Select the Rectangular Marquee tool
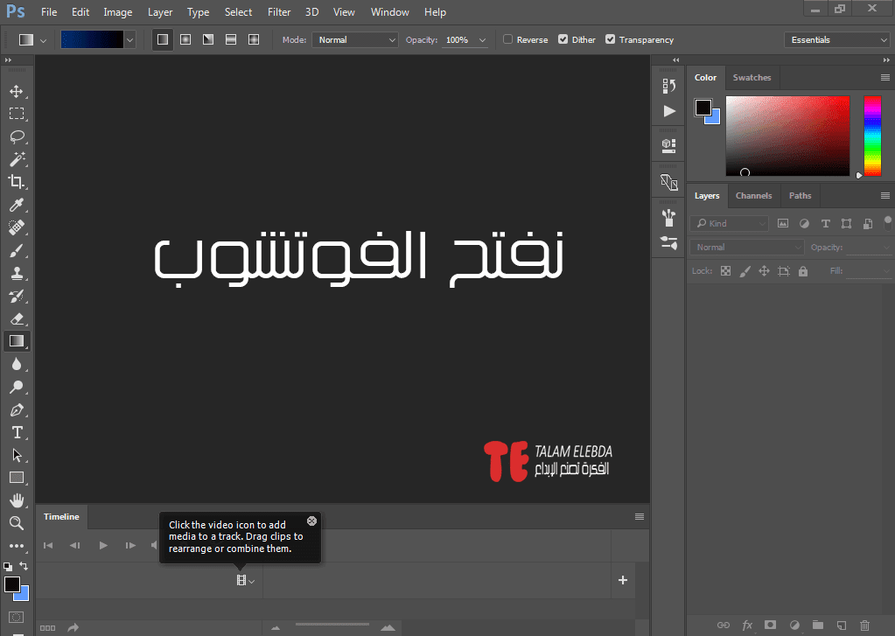 17,114
